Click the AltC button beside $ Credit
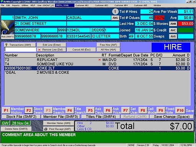Image resolution: width=196 pixels, height=147 pixels. (x=173, y=30)
